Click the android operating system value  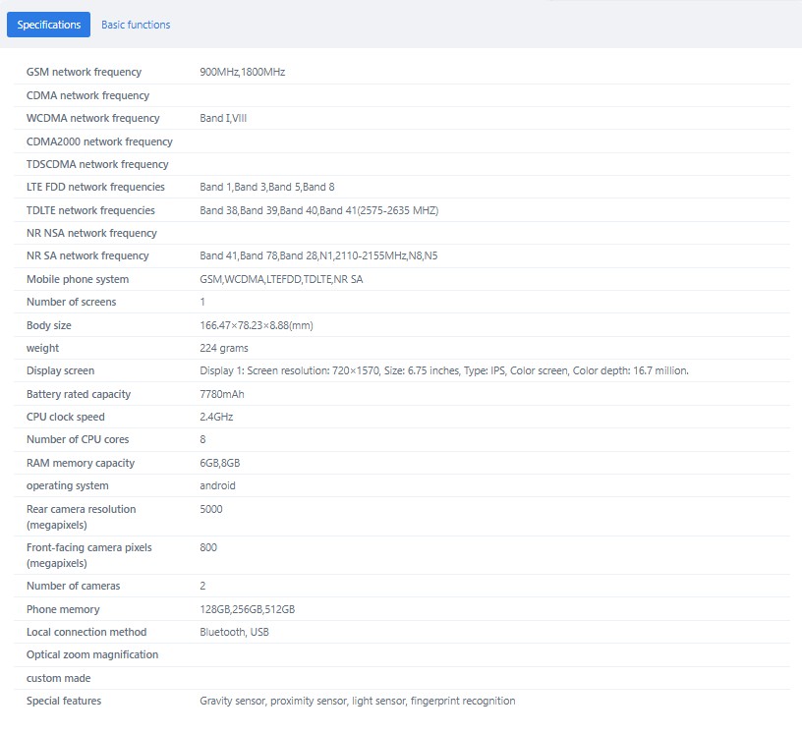tap(217, 486)
